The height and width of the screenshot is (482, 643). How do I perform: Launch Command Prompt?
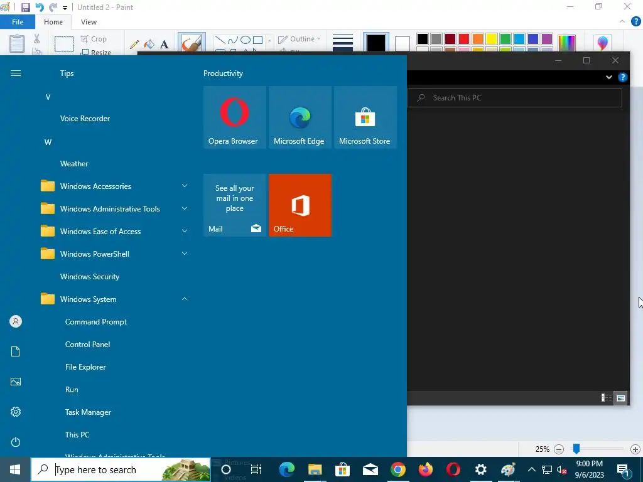96,322
